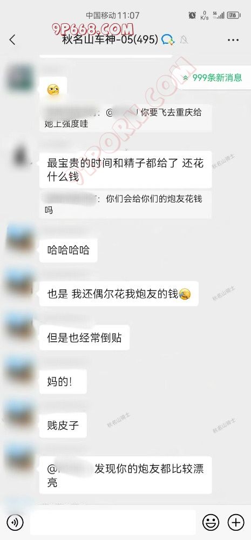Screen dimensions: 251x540
Task: Open the three-dots group menu
Action: (x=233, y=40)
